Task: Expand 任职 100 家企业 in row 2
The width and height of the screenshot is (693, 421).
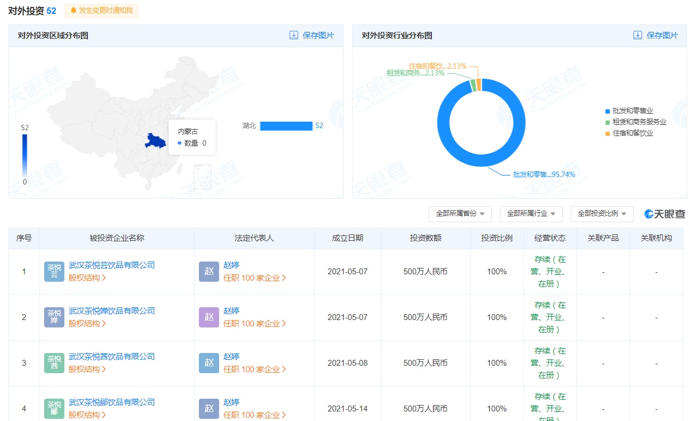Action: click(x=255, y=323)
